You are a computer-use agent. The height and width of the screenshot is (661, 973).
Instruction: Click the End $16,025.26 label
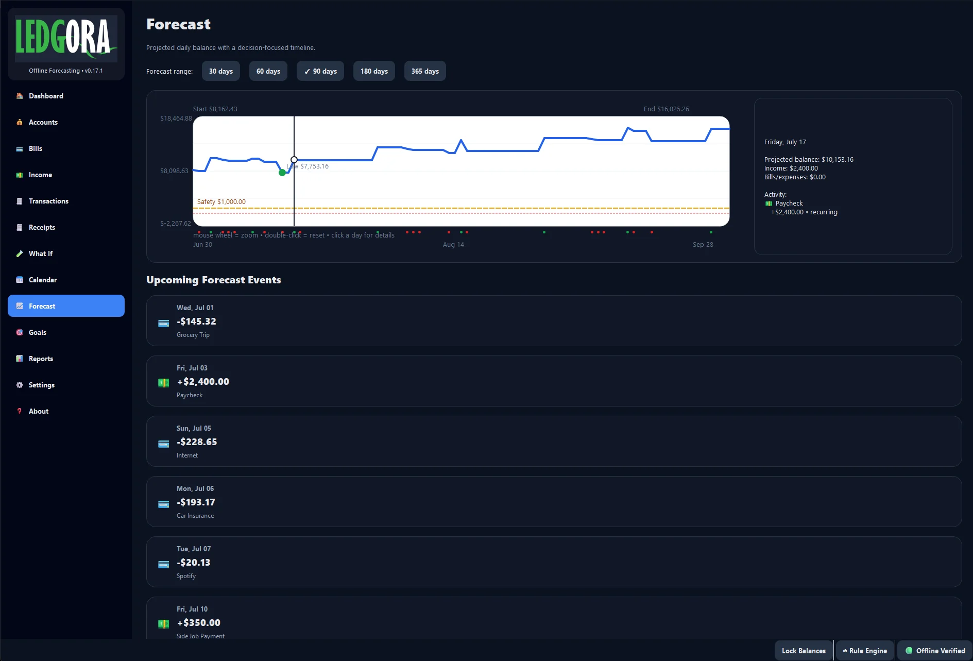point(666,109)
